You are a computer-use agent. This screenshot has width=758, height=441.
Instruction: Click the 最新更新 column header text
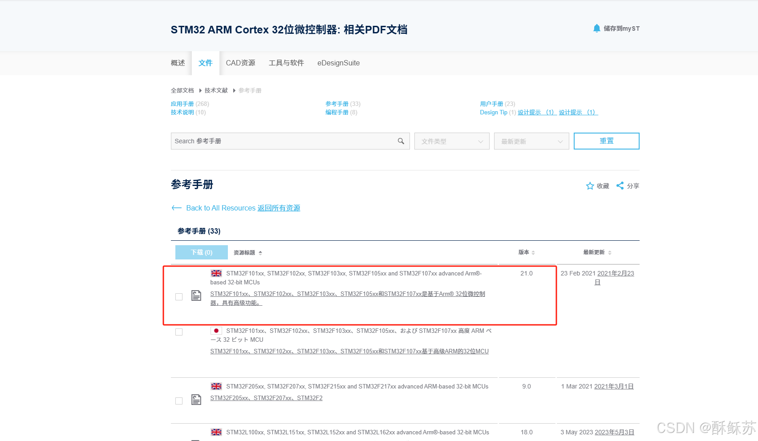pyautogui.click(x=594, y=252)
